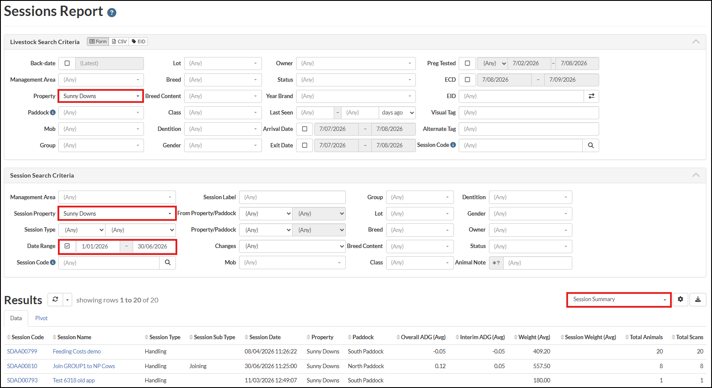Screen dimensions: 712x388
Task: Open livestock Property dropdown showing Sunny Downs
Action: coord(101,96)
